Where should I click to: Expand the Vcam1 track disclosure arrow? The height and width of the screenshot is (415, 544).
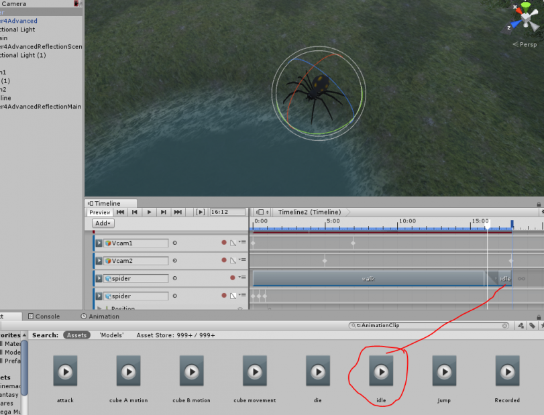point(99,243)
